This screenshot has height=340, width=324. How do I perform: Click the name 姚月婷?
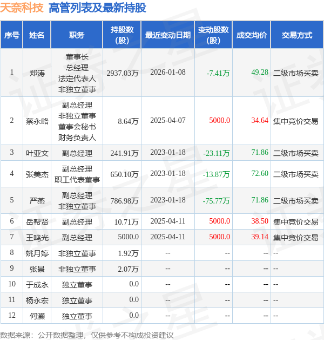click(37, 253)
